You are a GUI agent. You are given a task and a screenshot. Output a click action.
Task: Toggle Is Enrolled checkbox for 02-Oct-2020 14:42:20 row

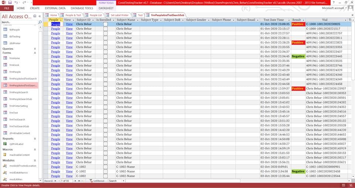[x=105, y=130]
